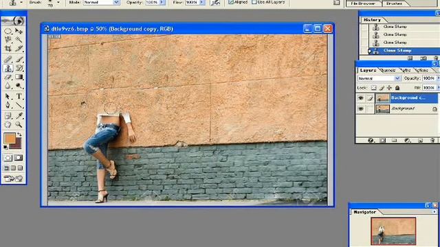Select the Gradient tool
Image resolution: width=440 pixels, height=247 pixels.
19,77
